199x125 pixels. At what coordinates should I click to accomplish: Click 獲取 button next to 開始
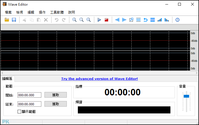tap(55, 95)
